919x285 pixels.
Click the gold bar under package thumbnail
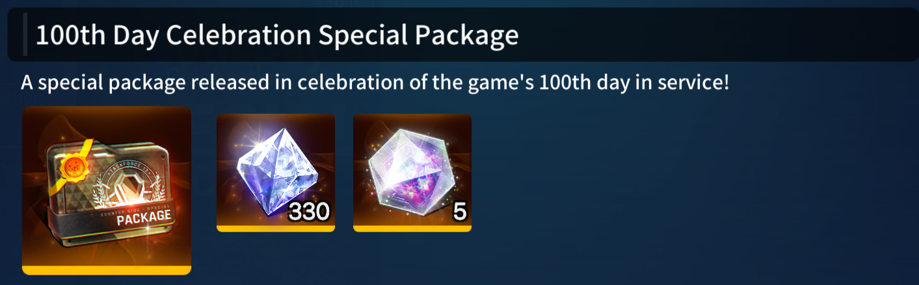click(x=107, y=270)
